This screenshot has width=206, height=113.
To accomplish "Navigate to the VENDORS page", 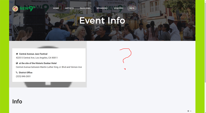I will click(118, 8).
